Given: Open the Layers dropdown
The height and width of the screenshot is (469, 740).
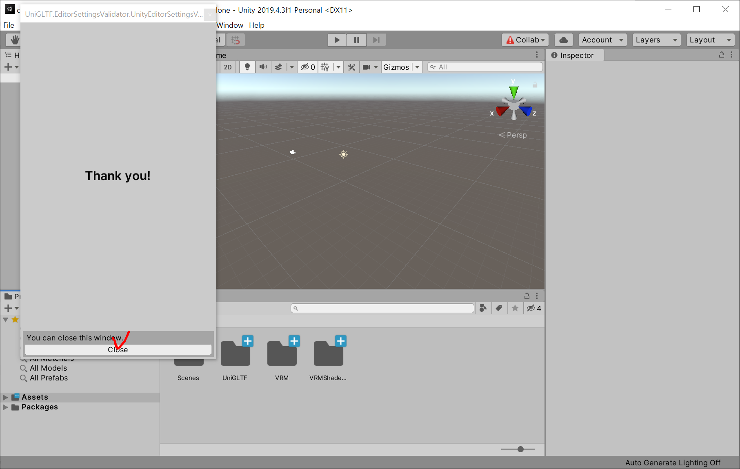Looking at the screenshot, I should click(x=656, y=40).
